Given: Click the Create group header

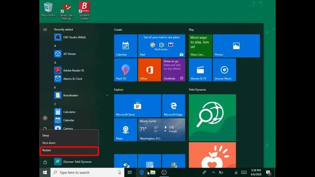Looking at the screenshot, I should coord(118,29).
